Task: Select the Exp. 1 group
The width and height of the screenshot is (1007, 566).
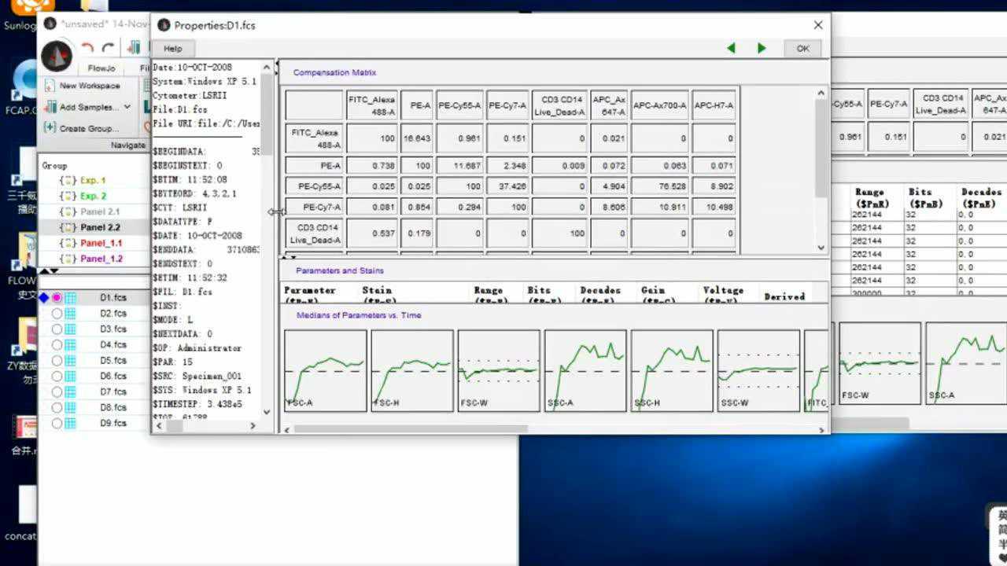Action: point(92,181)
